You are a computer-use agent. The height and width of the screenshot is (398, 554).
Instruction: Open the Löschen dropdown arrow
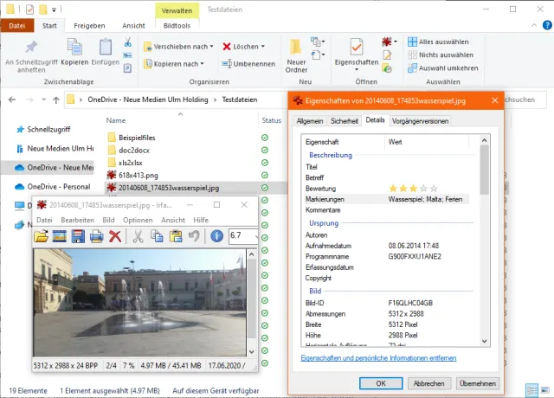262,47
